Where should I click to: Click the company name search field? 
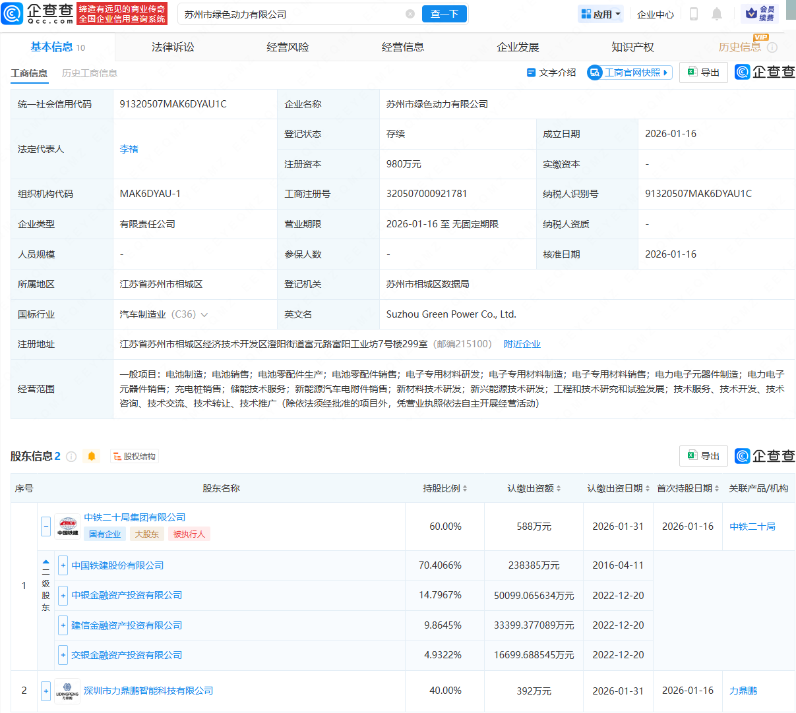point(290,14)
